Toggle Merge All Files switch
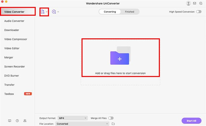The height and width of the screenshot is (126, 206). [111, 118]
